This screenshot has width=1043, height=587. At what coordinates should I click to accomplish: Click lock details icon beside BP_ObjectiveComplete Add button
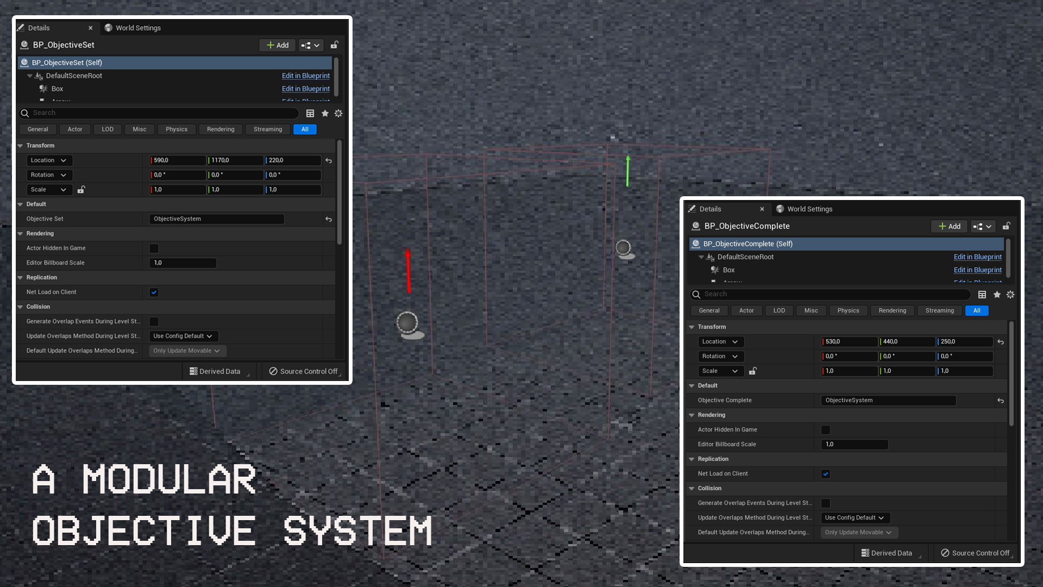pyautogui.click(x=1006, y=226)
